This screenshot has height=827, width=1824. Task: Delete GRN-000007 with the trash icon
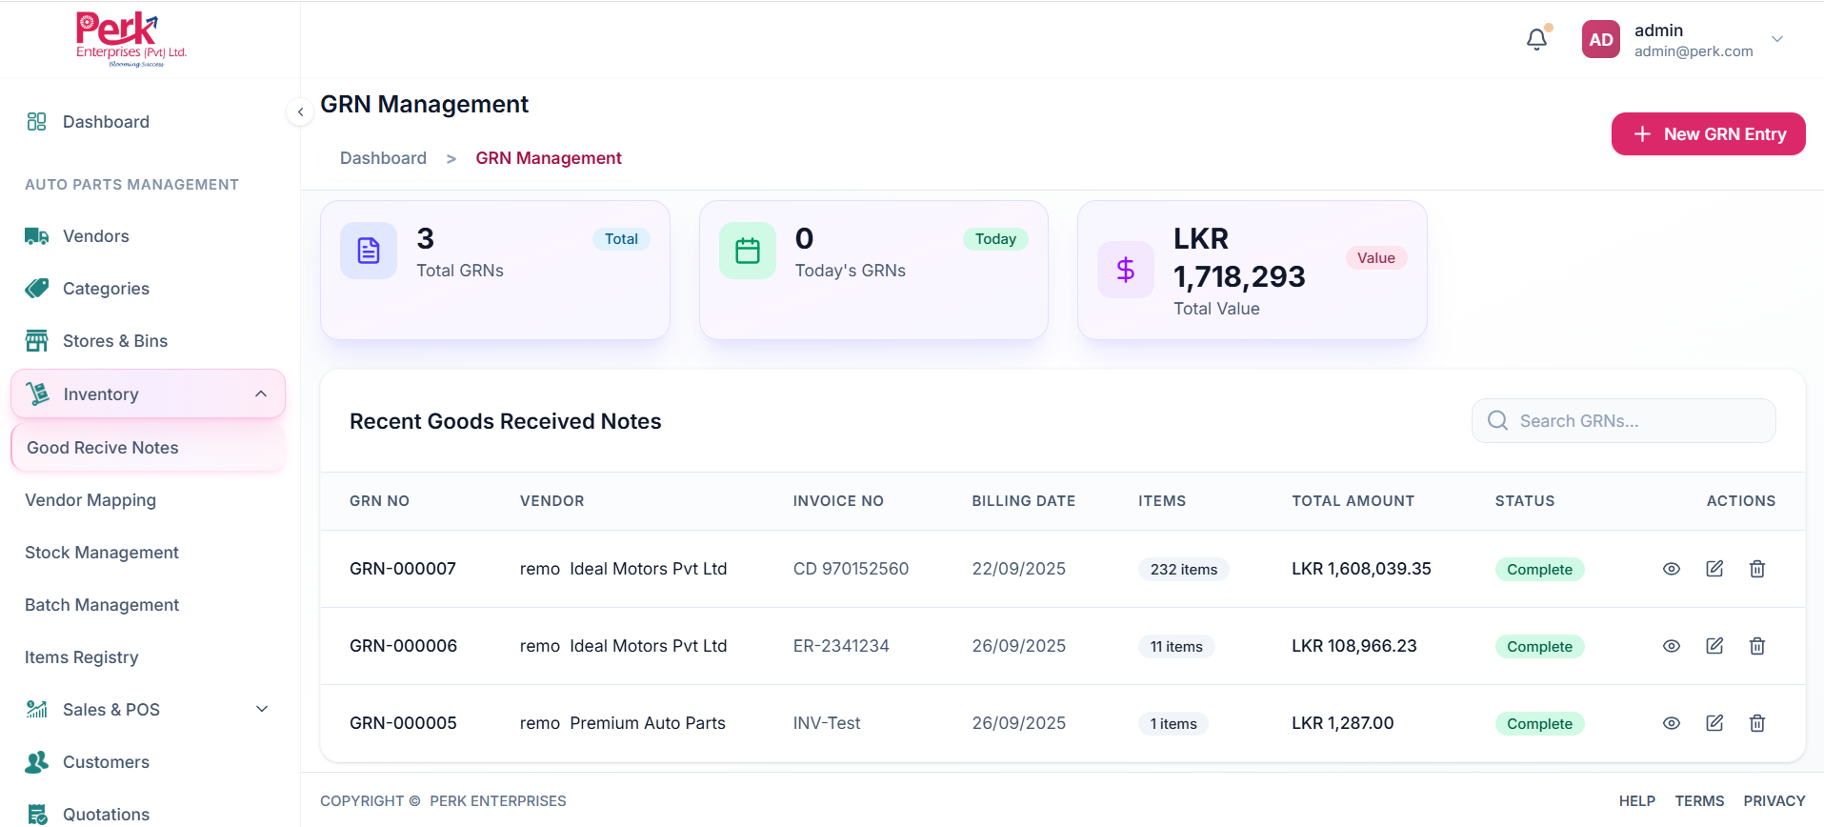point(1757,569)
